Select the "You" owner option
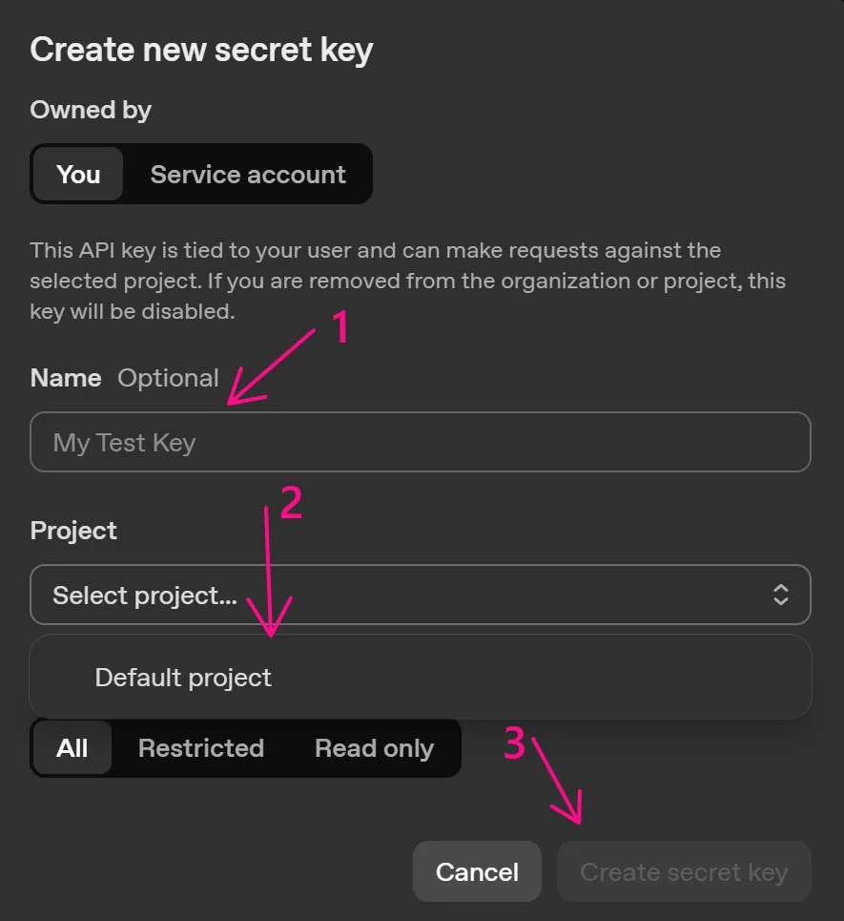 78,175
